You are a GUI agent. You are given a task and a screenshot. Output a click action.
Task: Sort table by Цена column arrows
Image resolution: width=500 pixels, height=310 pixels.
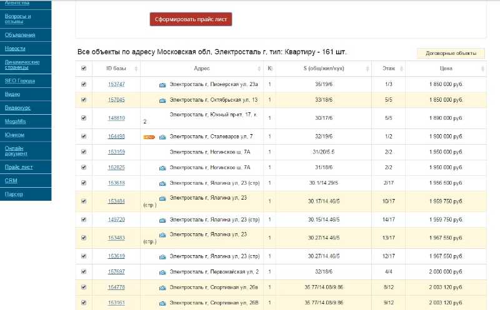(482, 69)
